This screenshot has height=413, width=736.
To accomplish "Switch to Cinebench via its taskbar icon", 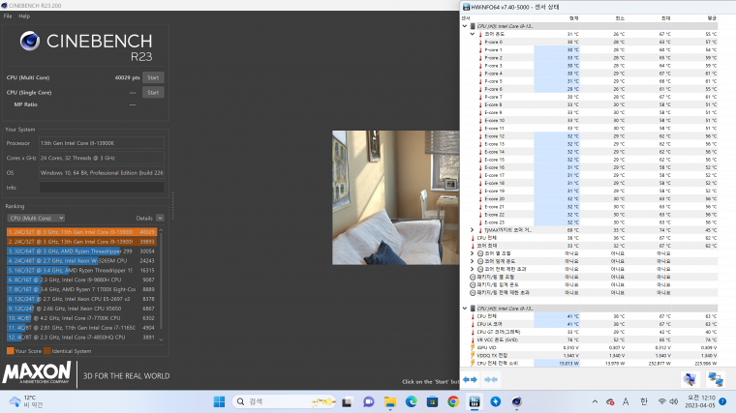I will point(517,401).
